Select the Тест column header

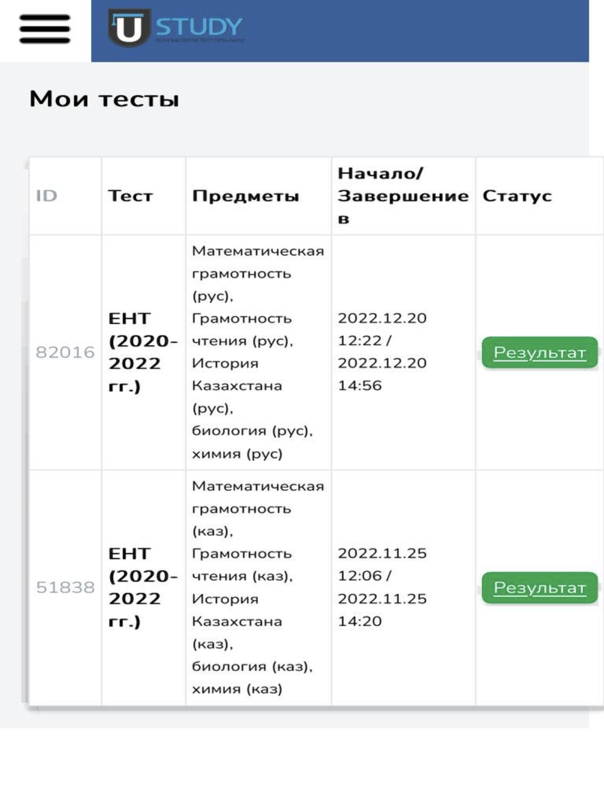(130, 196)
